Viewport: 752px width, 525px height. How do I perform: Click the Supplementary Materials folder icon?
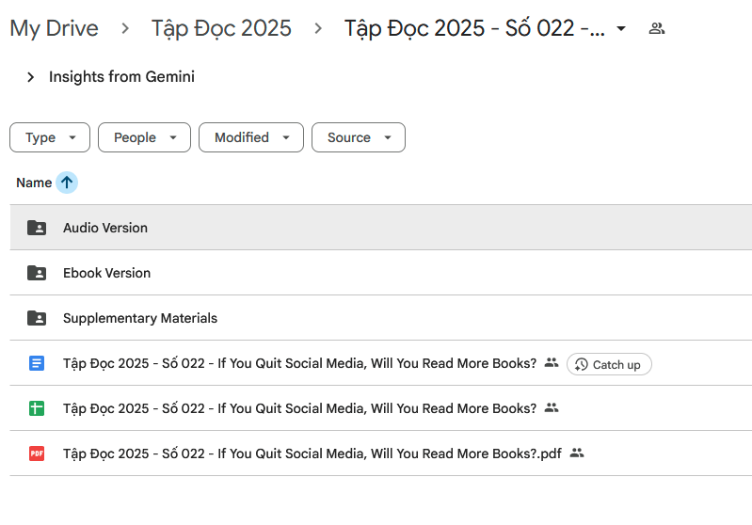(x=37, y=318)
